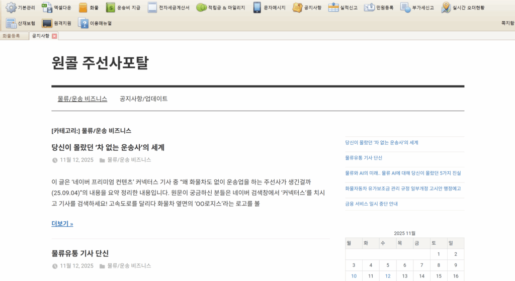Screen dimensions: 515x281
Task: Open the 기본관리 gear icon
Action: click(11, 8)
